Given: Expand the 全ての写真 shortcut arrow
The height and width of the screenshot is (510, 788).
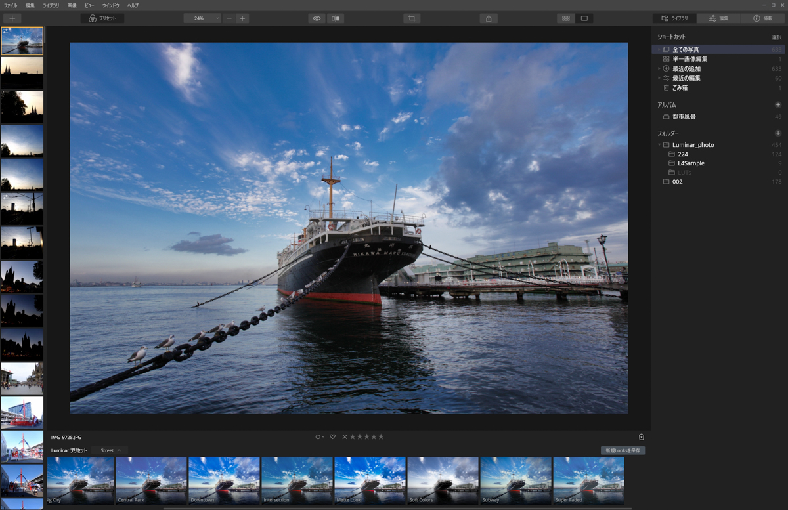Looking at the screenshot, I should 659,49.
